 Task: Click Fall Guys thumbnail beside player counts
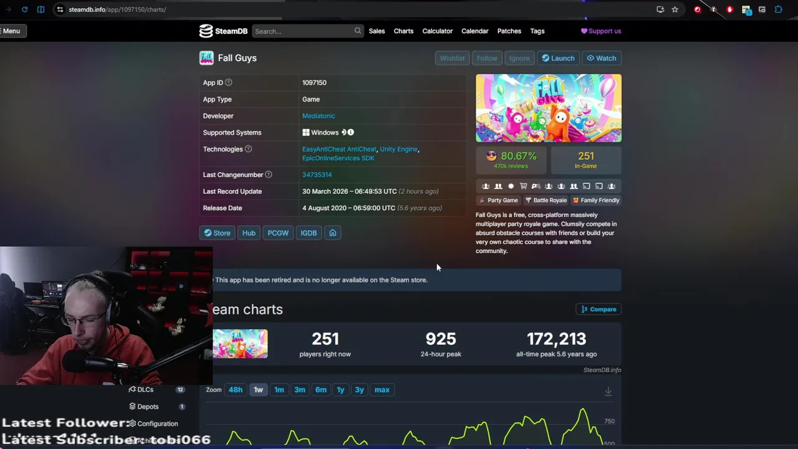(240, 344)
